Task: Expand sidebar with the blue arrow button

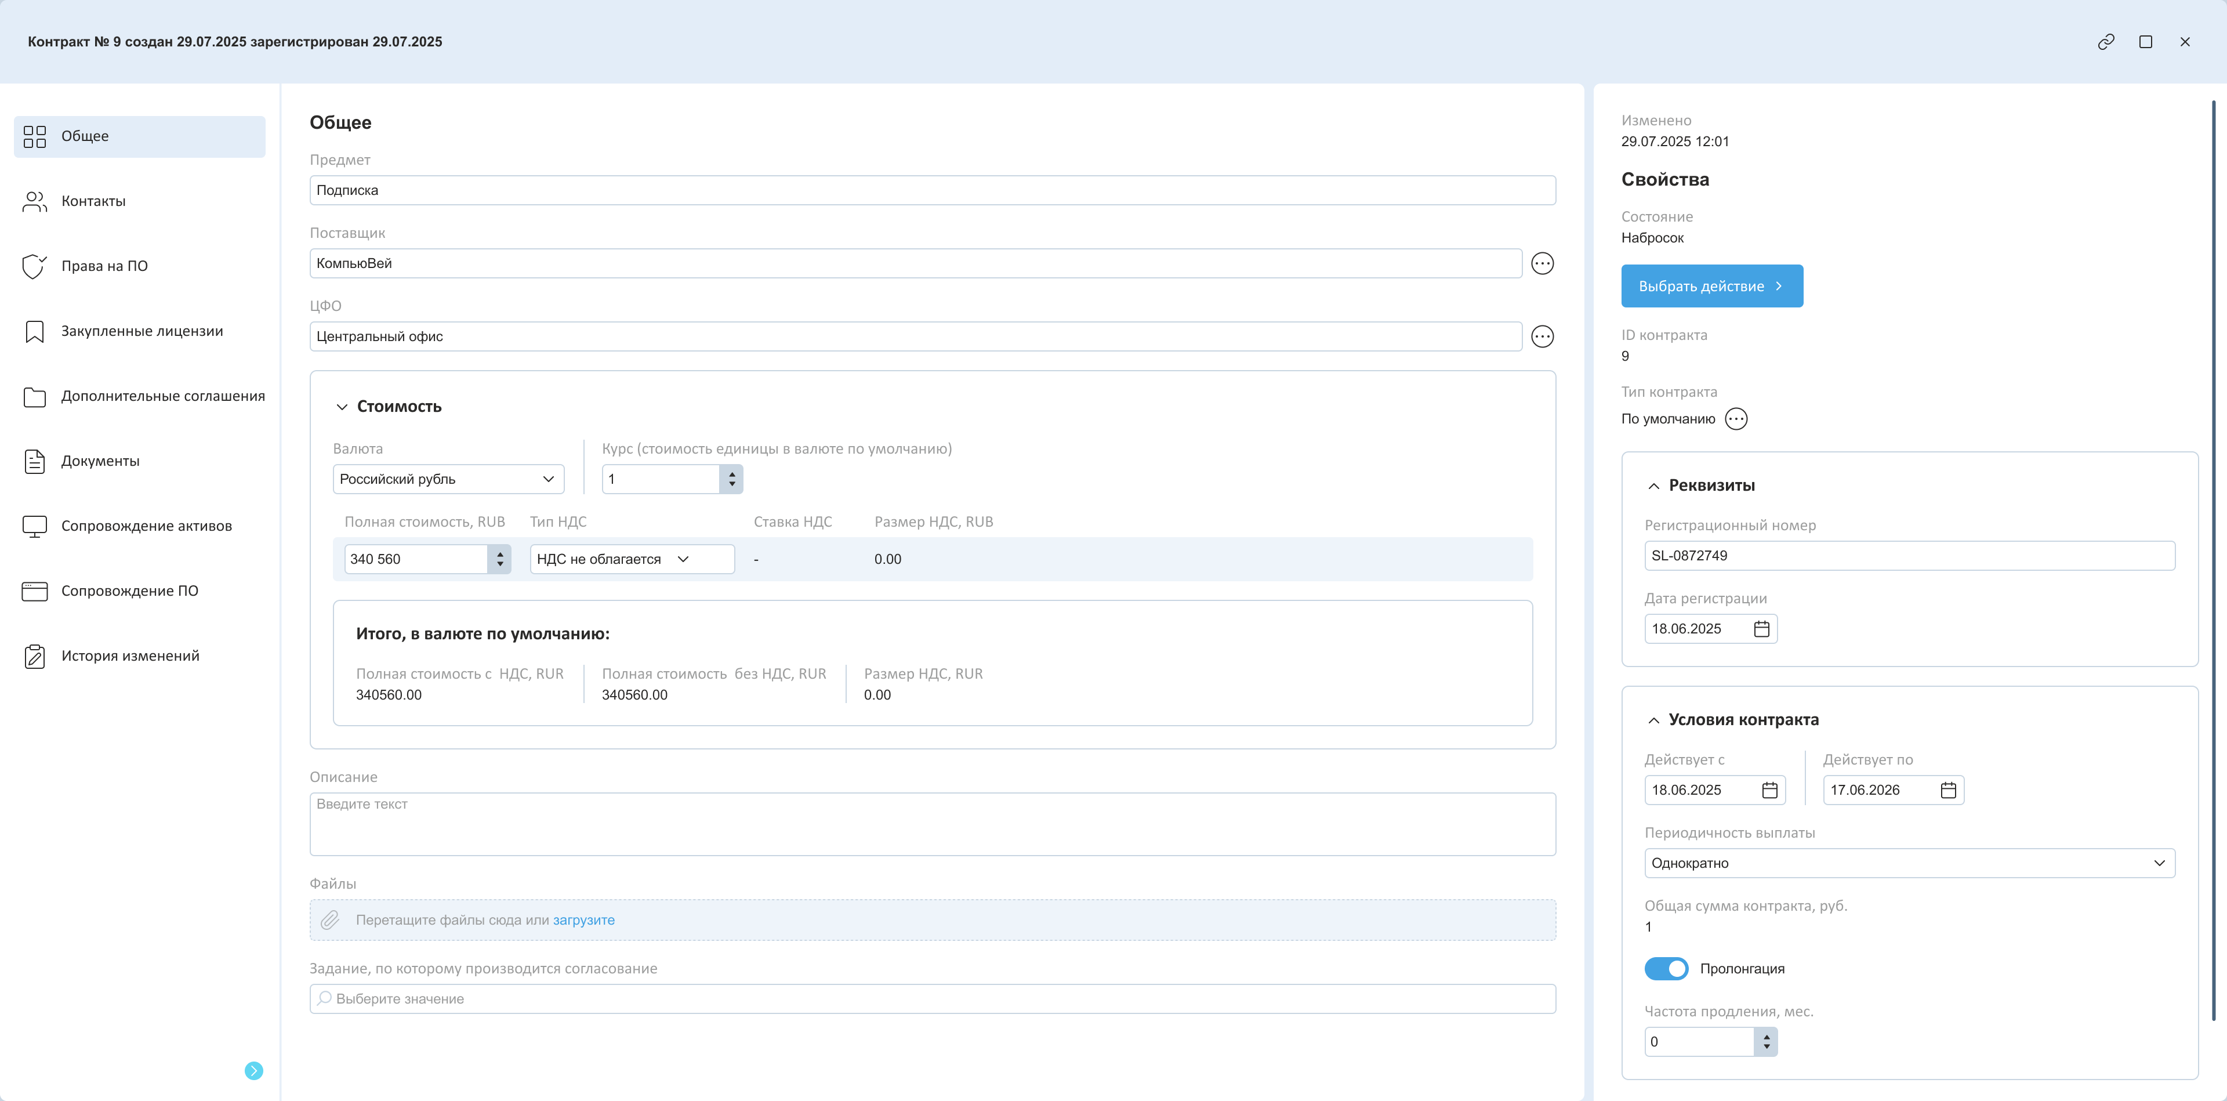Action: coord(253,1071)
